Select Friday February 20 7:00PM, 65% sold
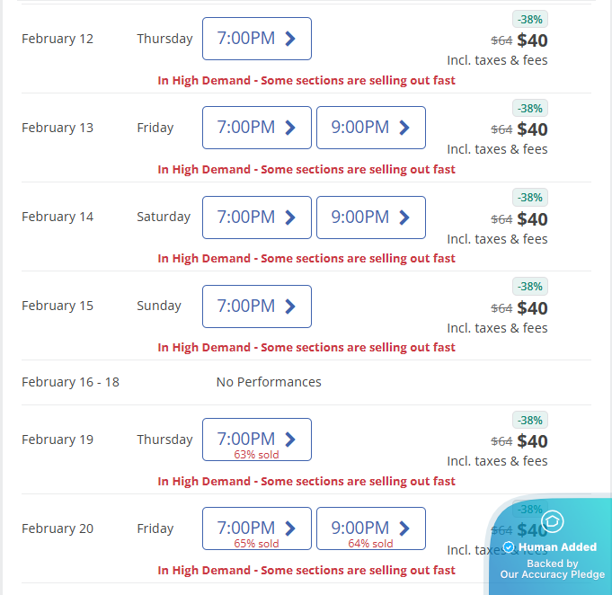The width and height of the screenshot is (612, 595). click(256, 528)
